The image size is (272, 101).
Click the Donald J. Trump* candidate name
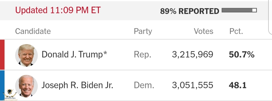[74, 55]
